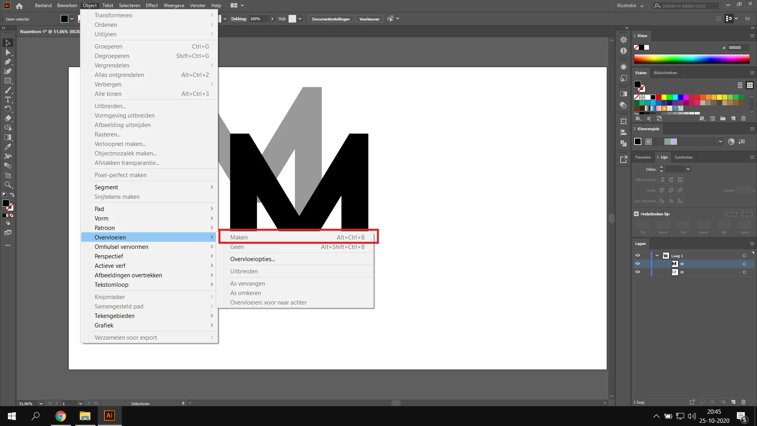Open the Illustratie workspace dropdown
The width and height of the screenshot is (757, 426).
tap(630, 6)
